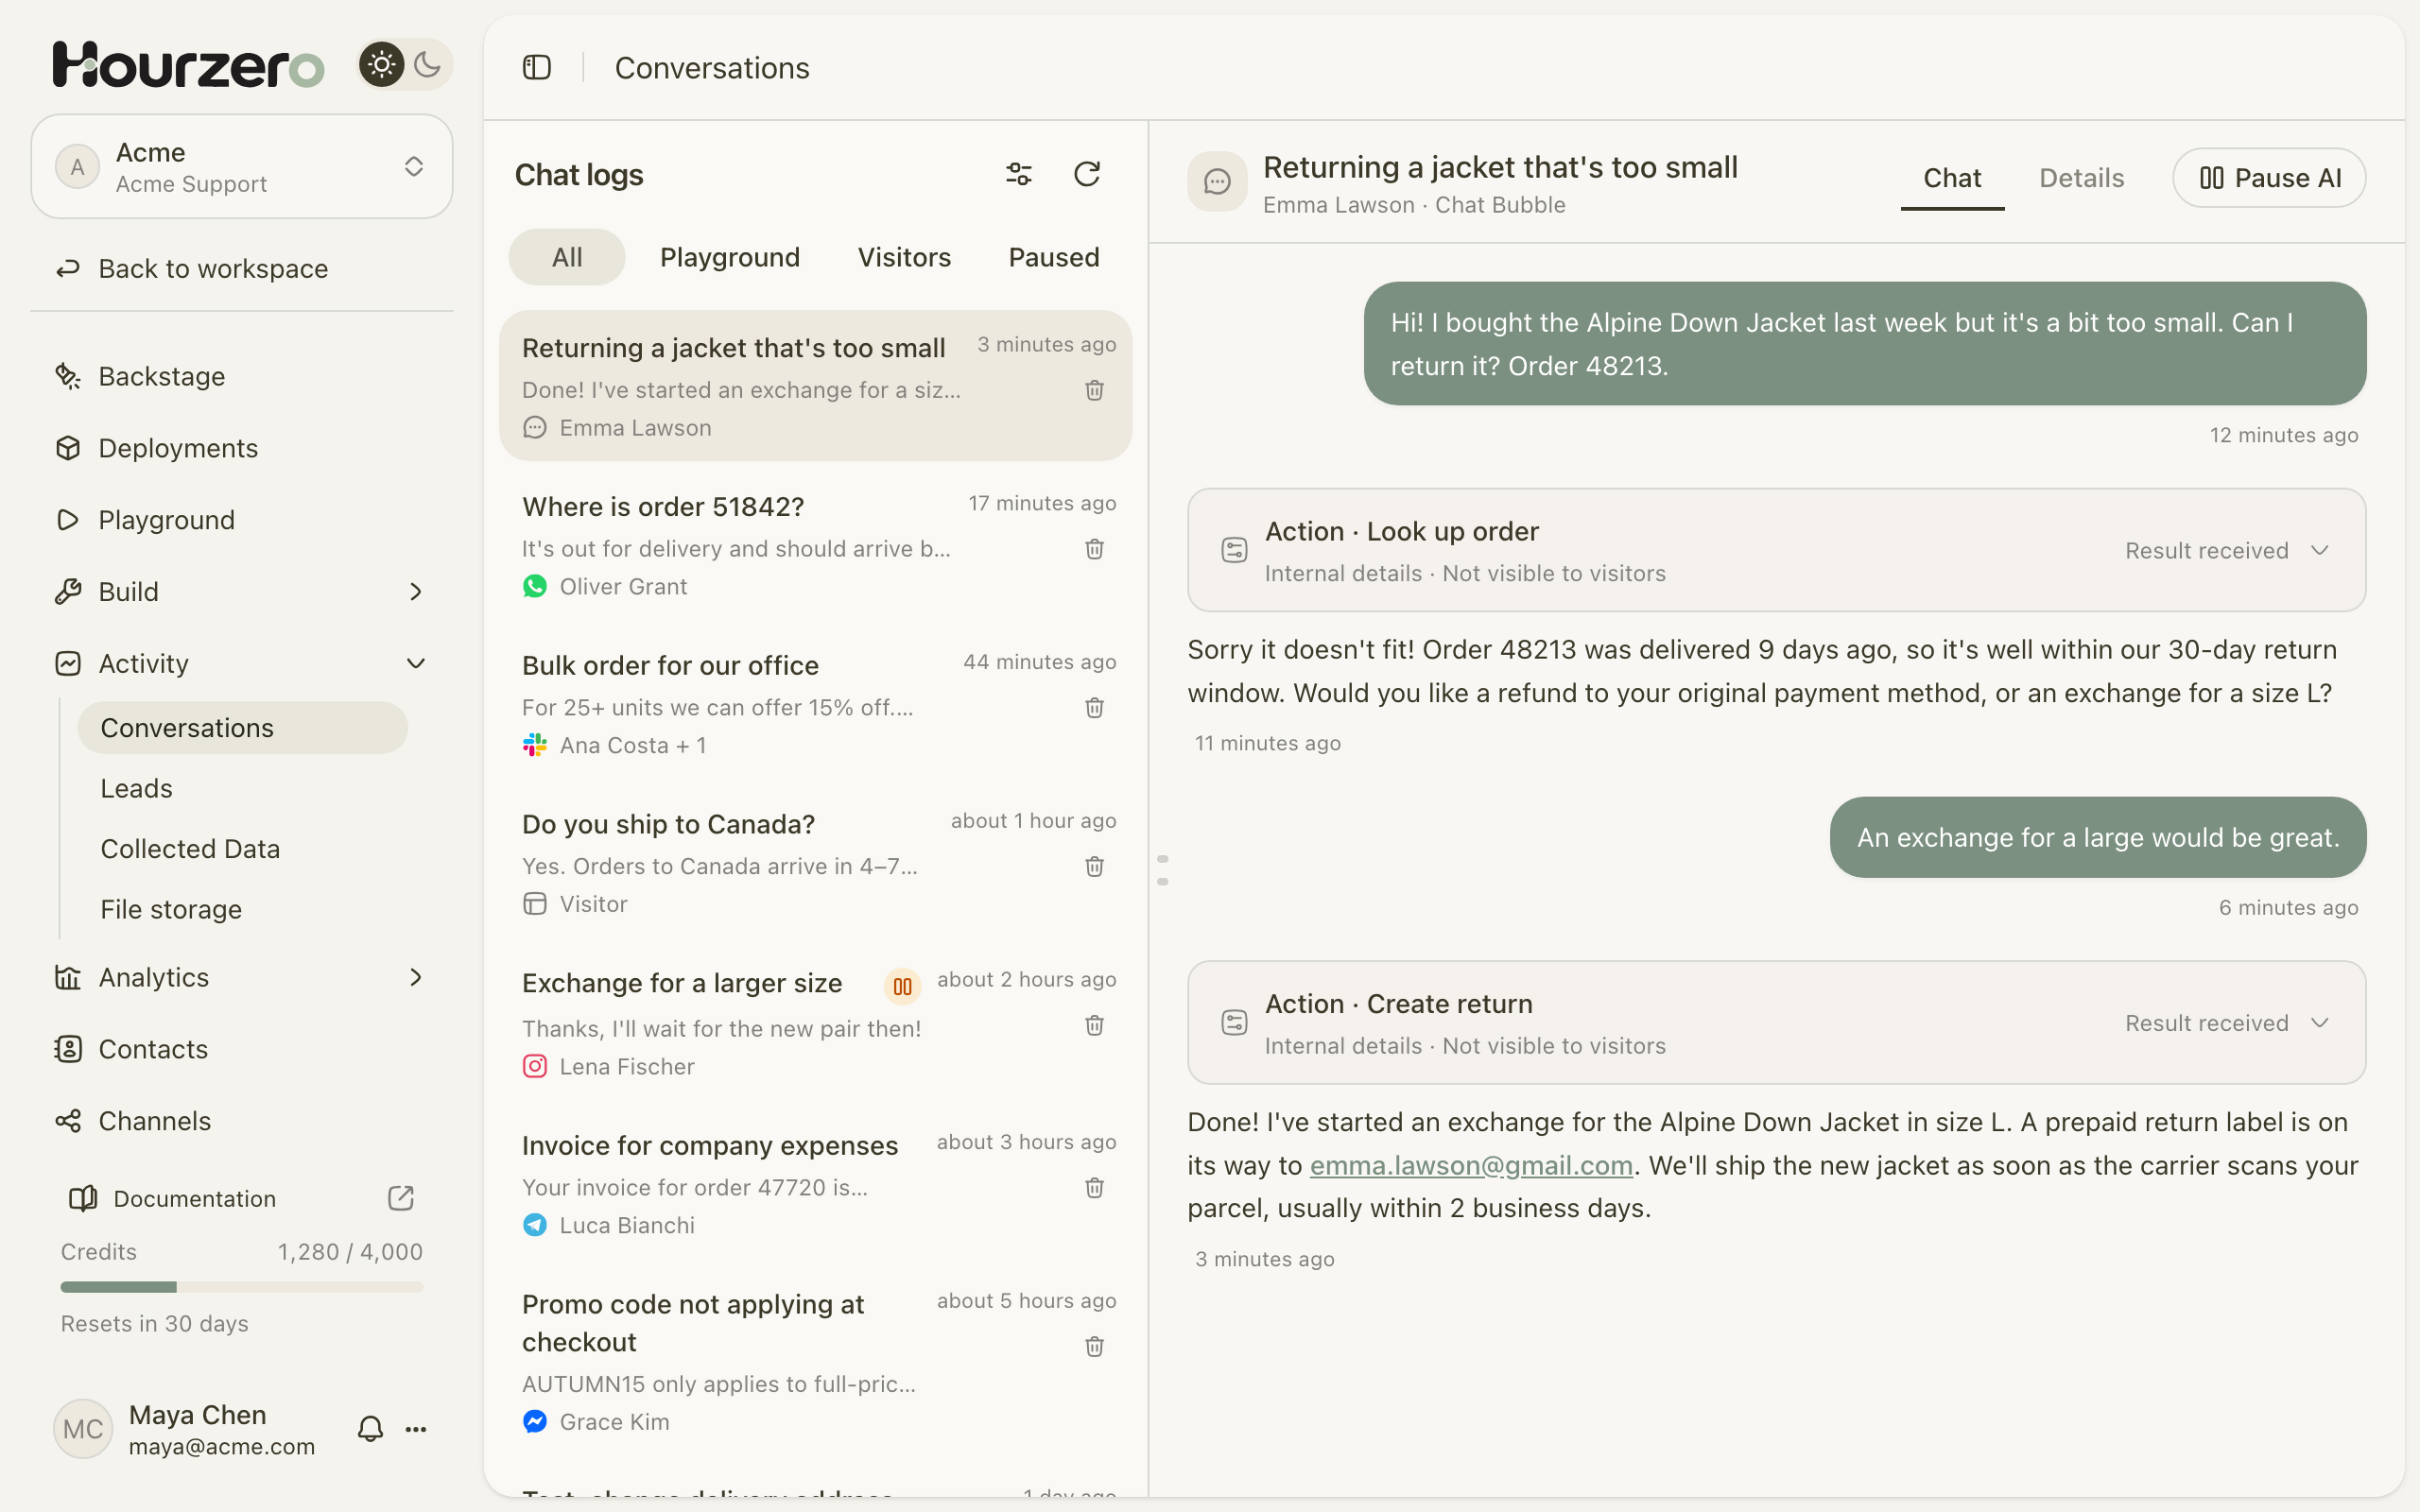Screen dimensions: 2420x1512
Task: Select Conversations under Activity
Action: pos(243,728)
